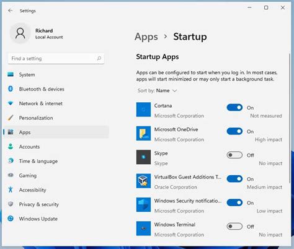This screenshot has height=249, width=294.
Task: Click the vertical scrollbar in Startup list
Action: (290, 118)
